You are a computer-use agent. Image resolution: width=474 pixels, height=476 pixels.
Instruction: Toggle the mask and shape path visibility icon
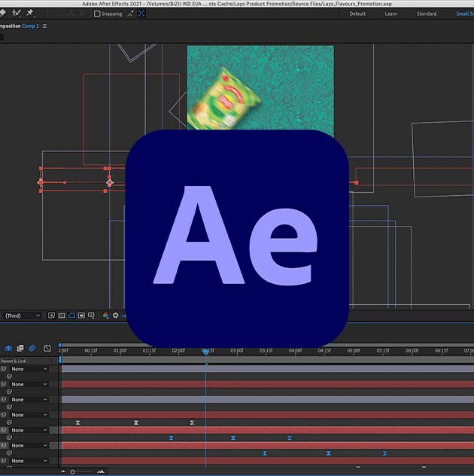click(72, 316)
